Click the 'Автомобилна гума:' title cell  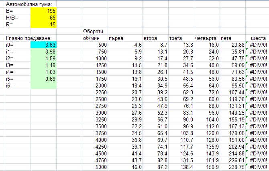[29, 4]
